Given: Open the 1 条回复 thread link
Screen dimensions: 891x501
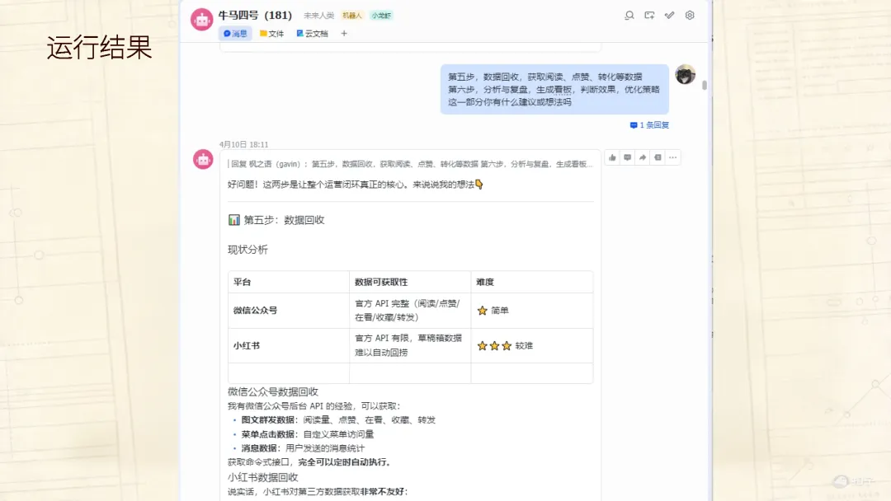Looking at the screenshot, I should tap(649, 124).
